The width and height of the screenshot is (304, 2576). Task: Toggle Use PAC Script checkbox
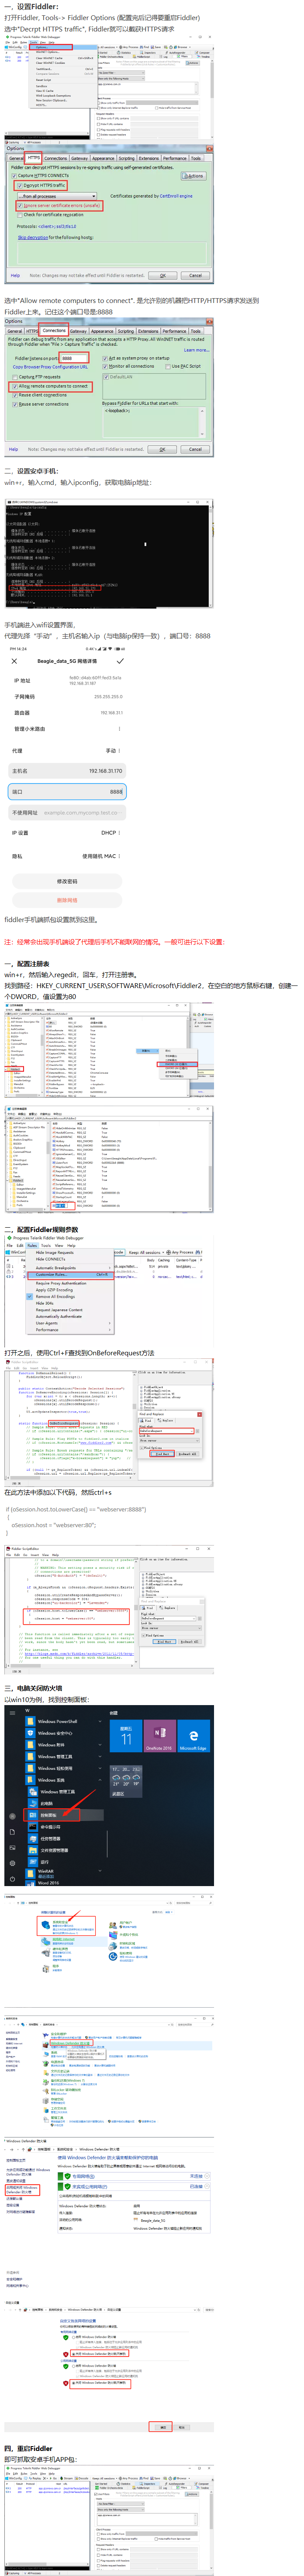[x=169, y=366]
